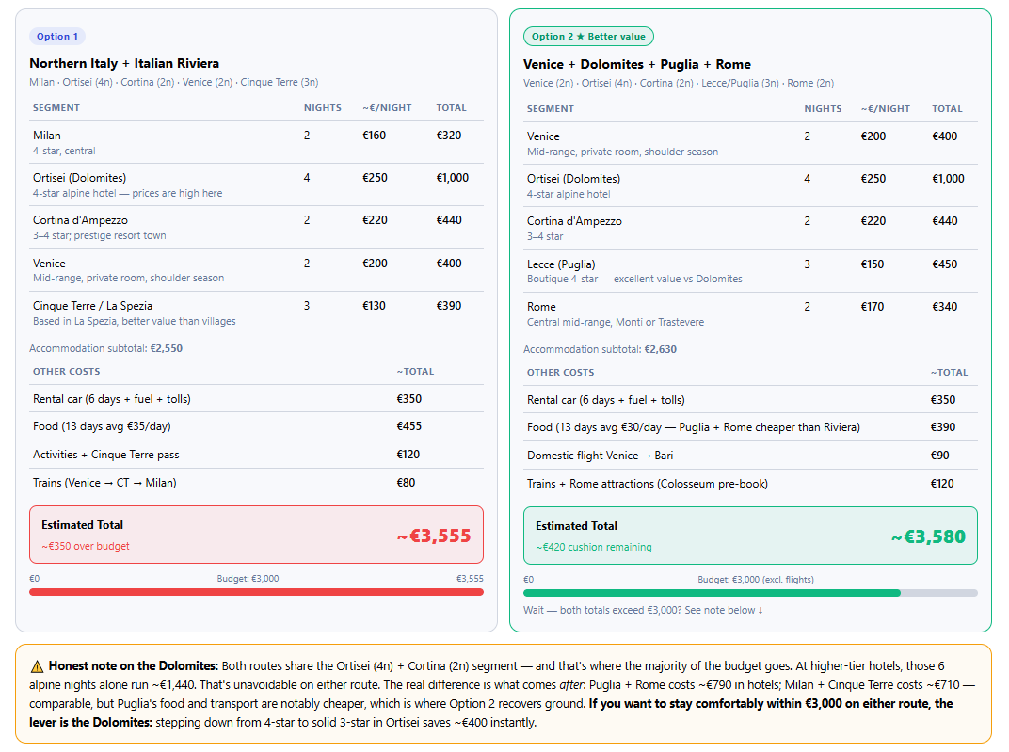Screen dimensions: 1009x752
Task: Click the Option 2 Better value badge
Action: click(588, 37)
